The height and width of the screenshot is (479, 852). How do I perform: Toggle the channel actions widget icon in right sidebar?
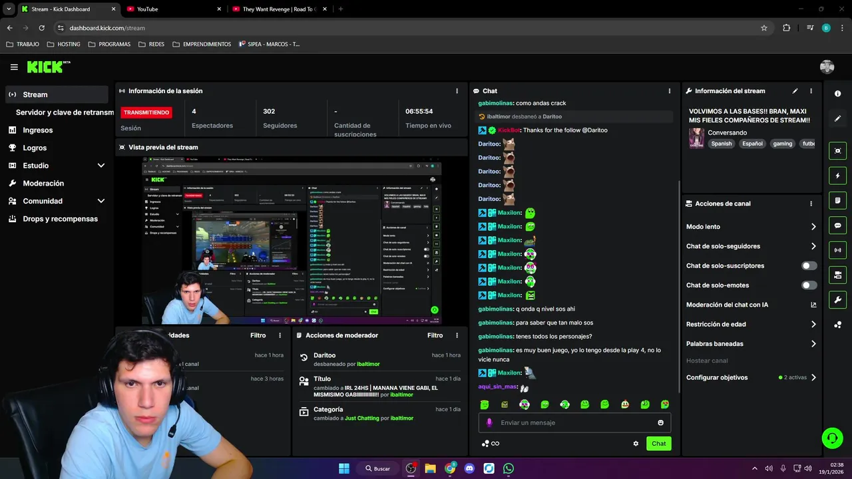pyautogui.click(x=837, y=275)
